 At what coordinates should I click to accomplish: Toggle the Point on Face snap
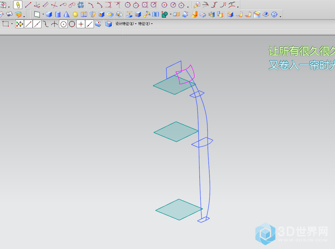(98, 24)
